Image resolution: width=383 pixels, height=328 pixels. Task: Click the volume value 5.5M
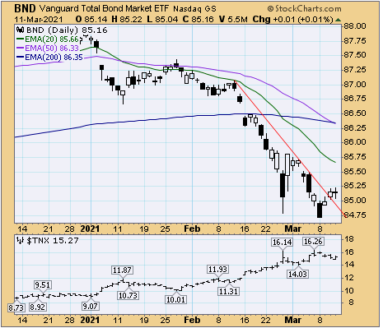coord(237,20)
